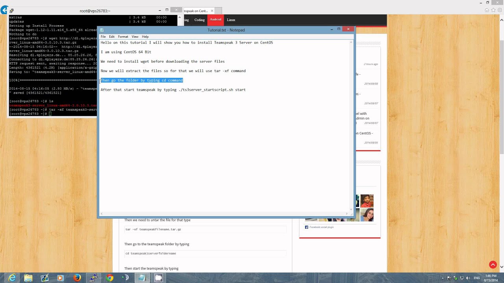This screenshot has width=504, height=283.
Task: Click the browser Favorites star icon
Action: click(493, 10)
